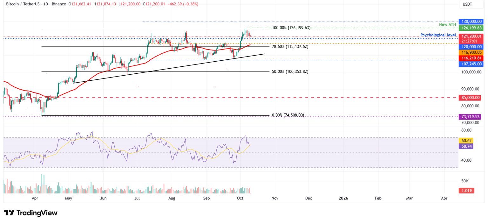Viewport: 488px width, 223px height.
Task: Select the blue 130,000.00 price alert label
Action: [471, 21]
